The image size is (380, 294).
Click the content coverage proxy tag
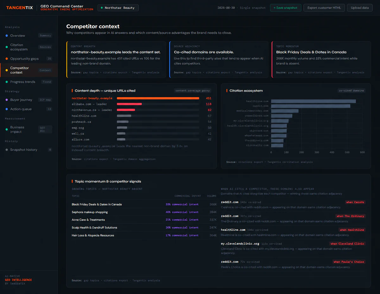click(193, 90)
